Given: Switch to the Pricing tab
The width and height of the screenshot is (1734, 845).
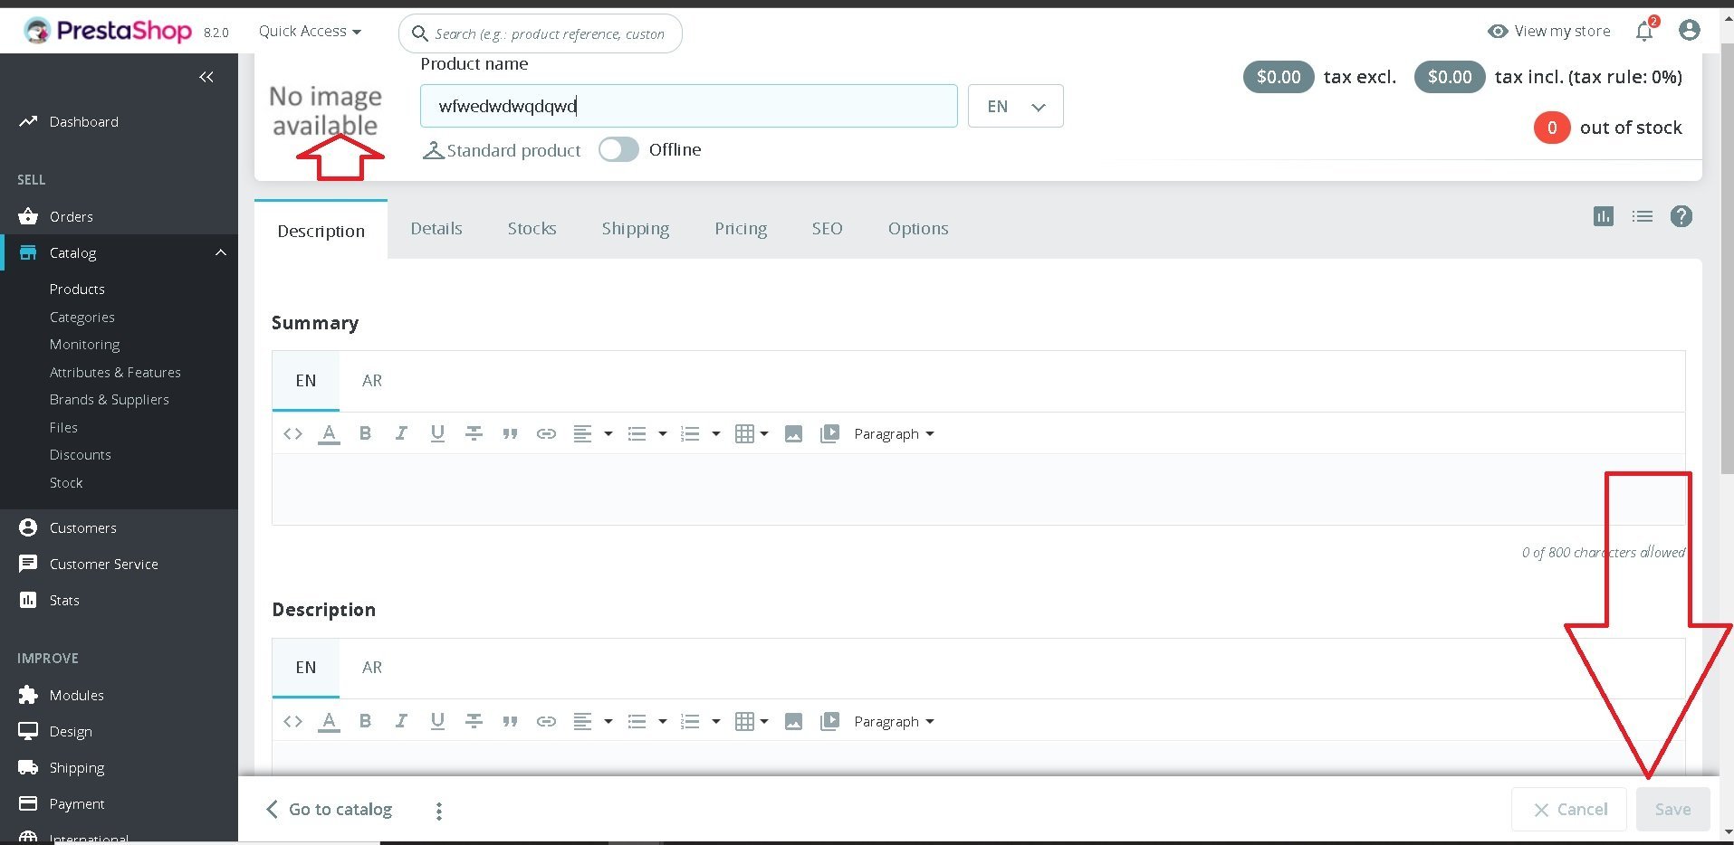Looking at the screenshot, I should tap(741, 229).
